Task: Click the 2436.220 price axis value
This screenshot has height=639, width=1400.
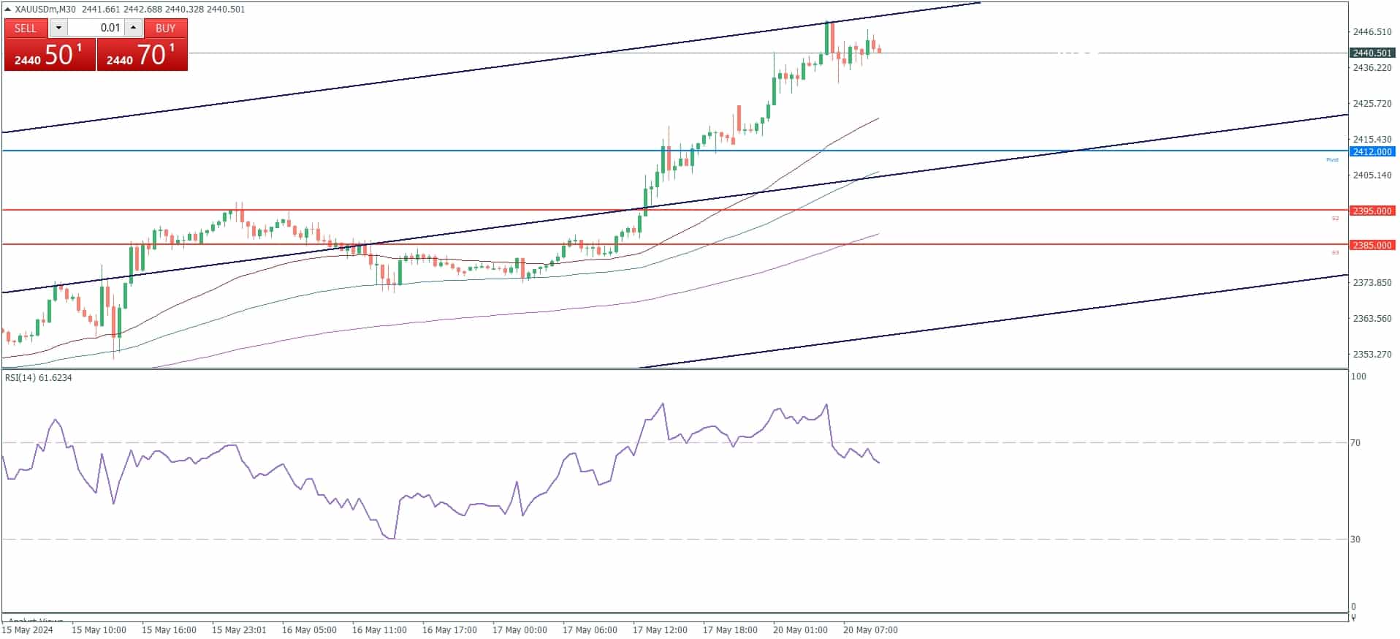Action: point(1372,67)
